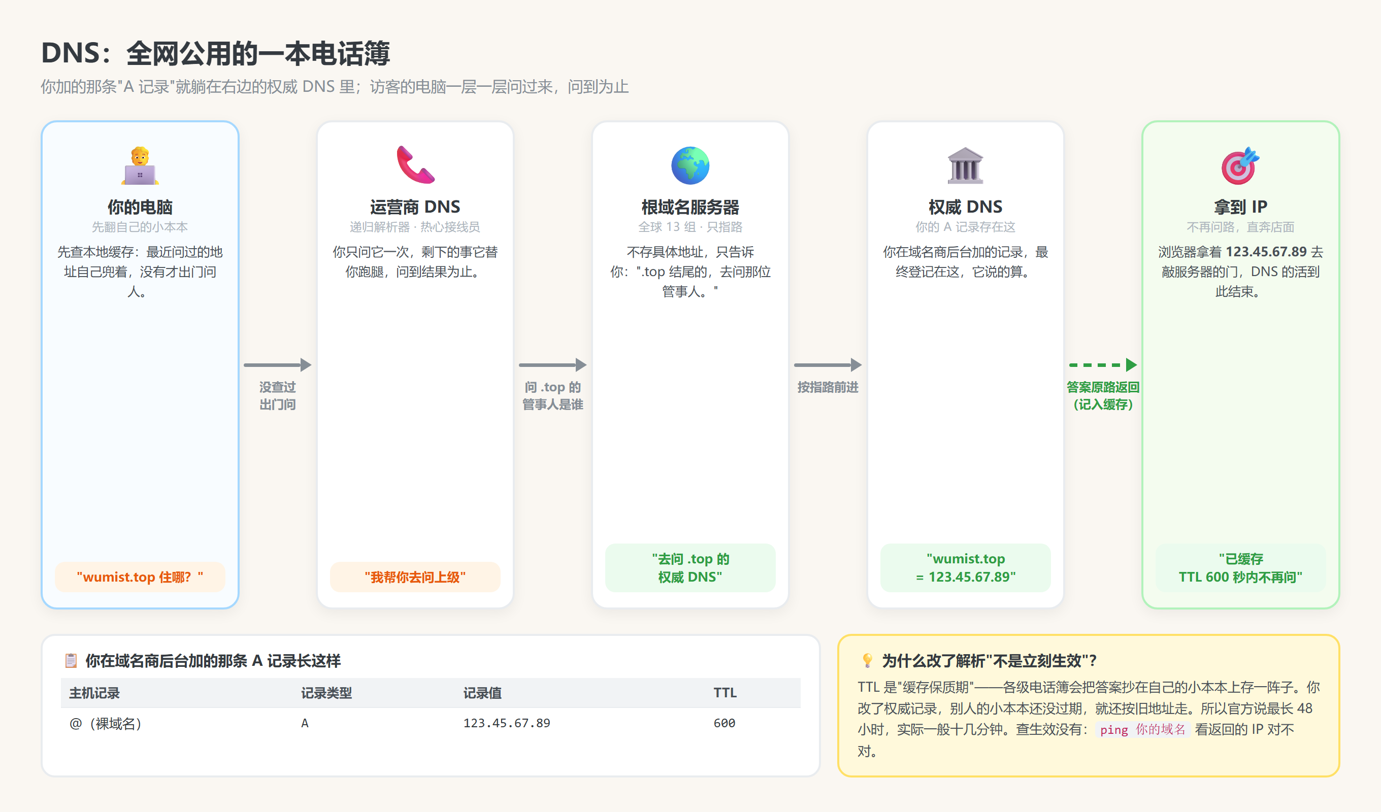Screen dimensions: 1381x812
Task: Click the green "去问 .top 的 权威 DNS" bubble
Action: coord(690,567)
